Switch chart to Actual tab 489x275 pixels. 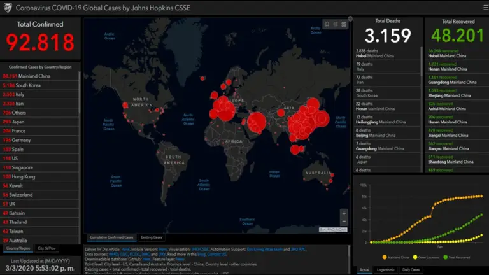tap(364, 270)
